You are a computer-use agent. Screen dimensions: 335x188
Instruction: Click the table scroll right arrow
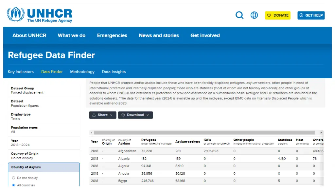click(321, 133)
